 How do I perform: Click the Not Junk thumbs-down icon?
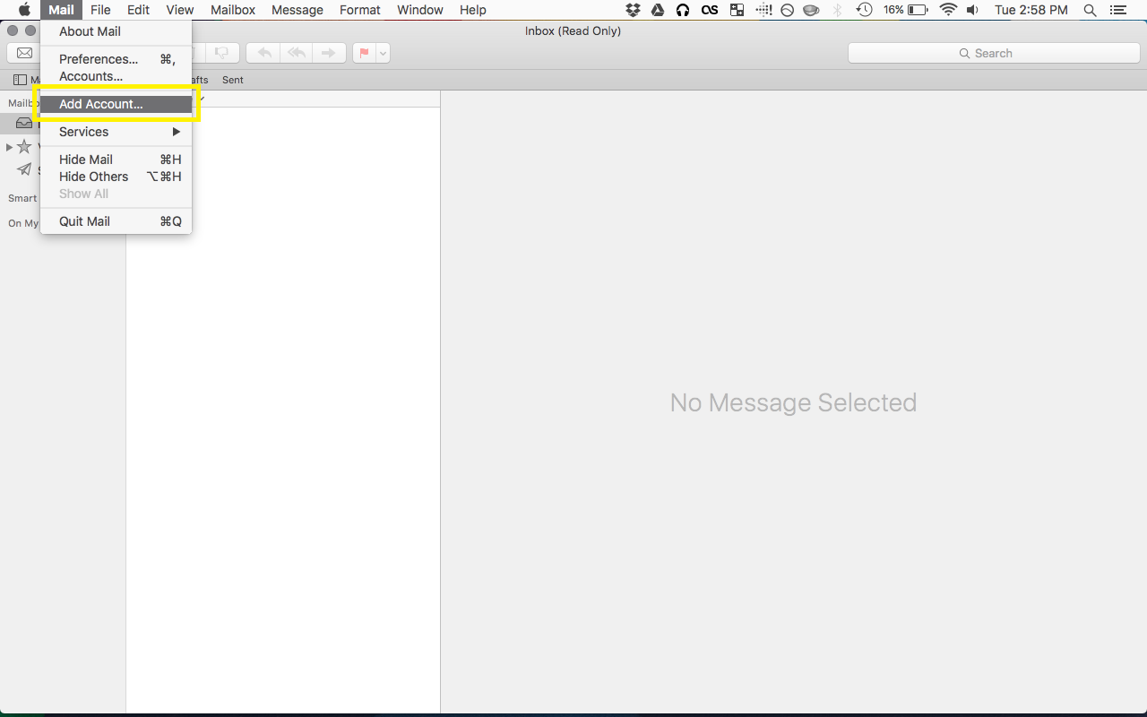pyautogui.click(x=222, y=53)
